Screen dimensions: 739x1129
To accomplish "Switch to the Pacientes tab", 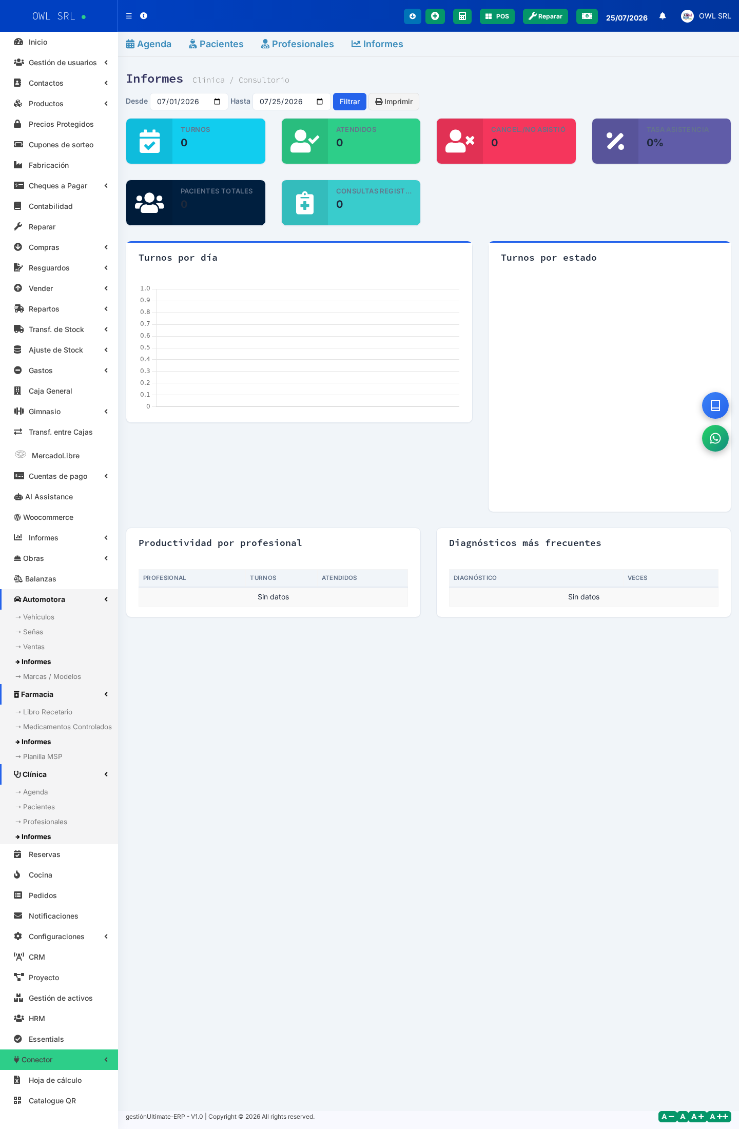I will 216,44.
